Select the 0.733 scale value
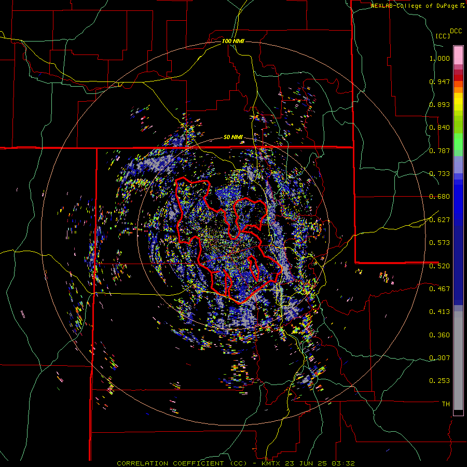This screenshot has height=467, width=467. [x=439, y=174]
